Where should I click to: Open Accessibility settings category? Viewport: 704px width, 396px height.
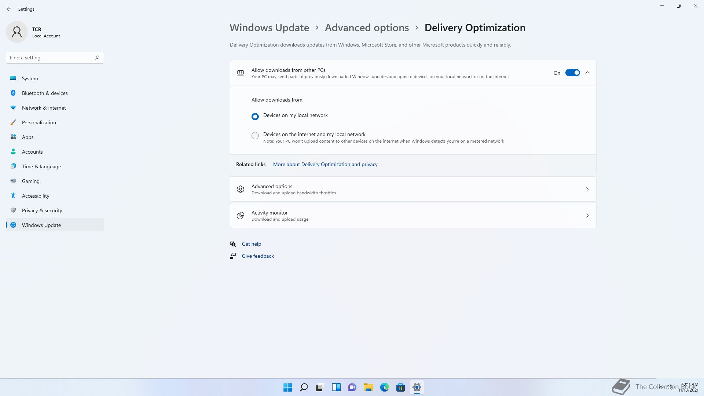pos(55,196)
